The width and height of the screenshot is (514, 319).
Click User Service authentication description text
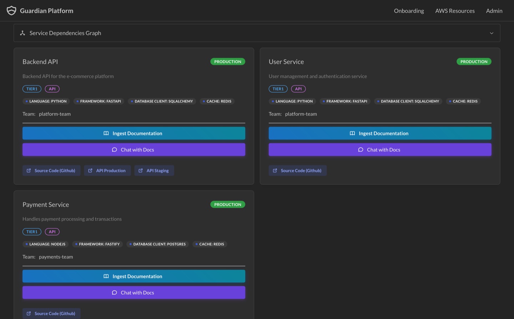coord(318,76)
